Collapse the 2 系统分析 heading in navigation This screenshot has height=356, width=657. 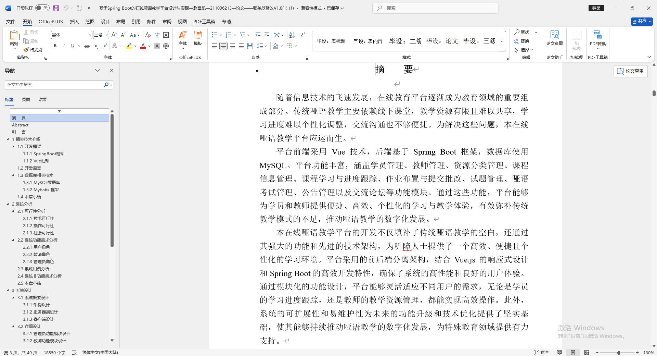pos(8,204)
